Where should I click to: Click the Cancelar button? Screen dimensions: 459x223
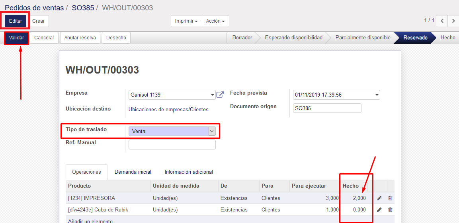click(x=44, y=38)
